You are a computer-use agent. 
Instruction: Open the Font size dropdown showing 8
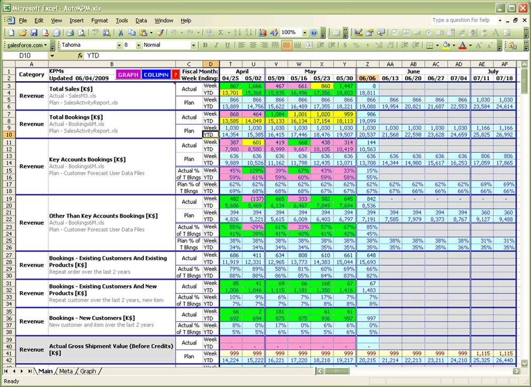click(x=139, y=45)
